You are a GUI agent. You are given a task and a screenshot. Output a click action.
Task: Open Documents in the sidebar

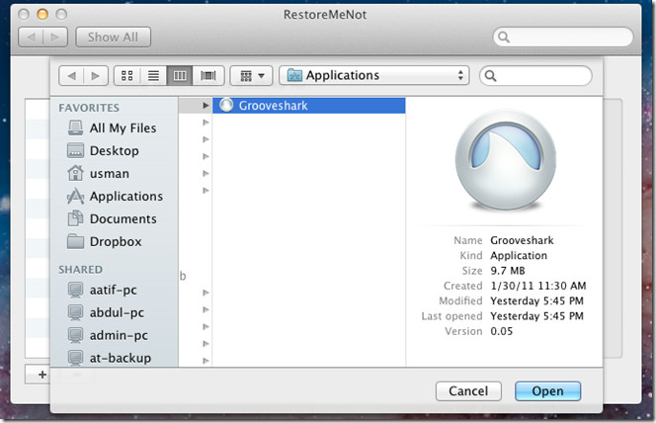(115, 218)
